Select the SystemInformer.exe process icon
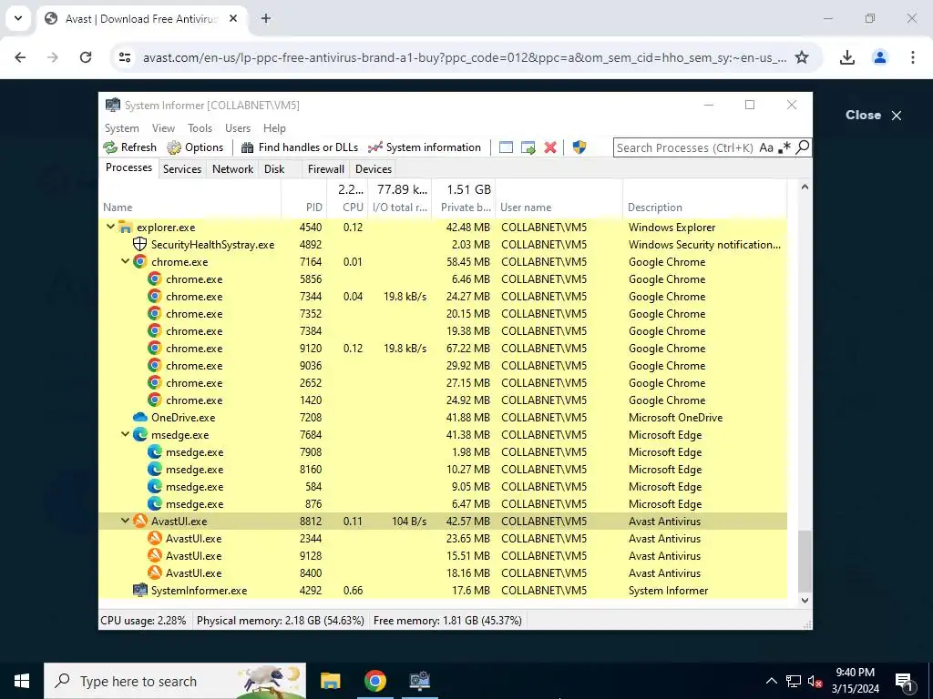Image resolution: width=933 pixels, height=699 pixels. click(x=139, y=590)
